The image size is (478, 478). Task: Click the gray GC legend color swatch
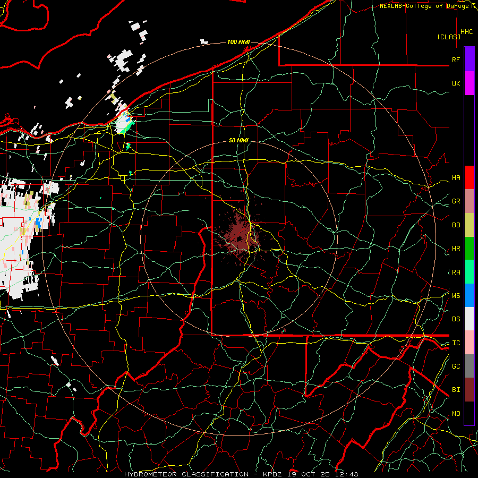469,366
